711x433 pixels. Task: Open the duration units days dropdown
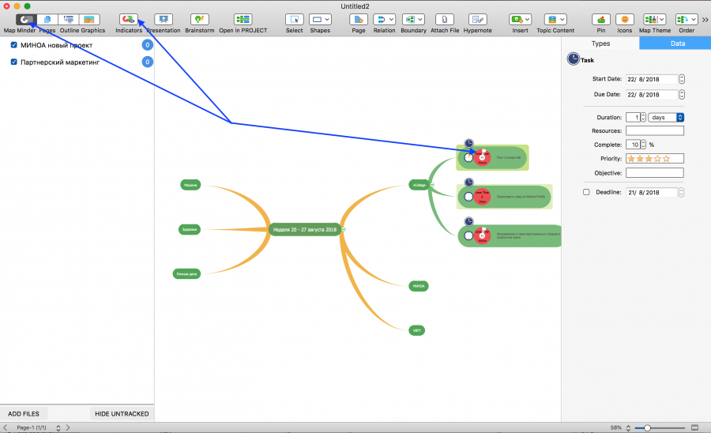coord(665,118)
